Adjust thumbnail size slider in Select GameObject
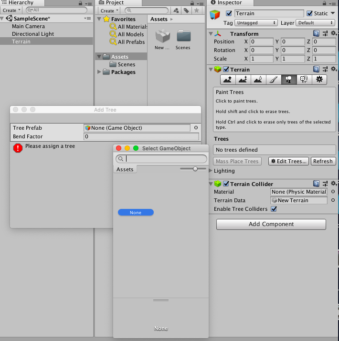The width and height of the screenshot is (339, 341). (195, 169)
